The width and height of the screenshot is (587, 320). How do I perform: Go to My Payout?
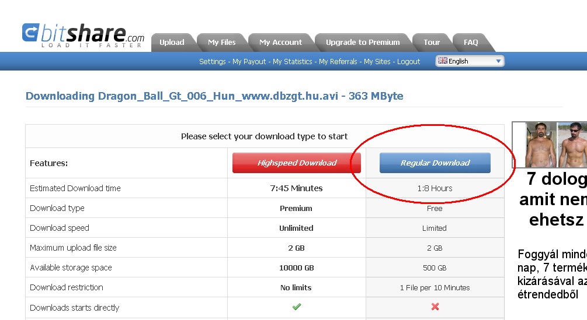coord(249,62)
